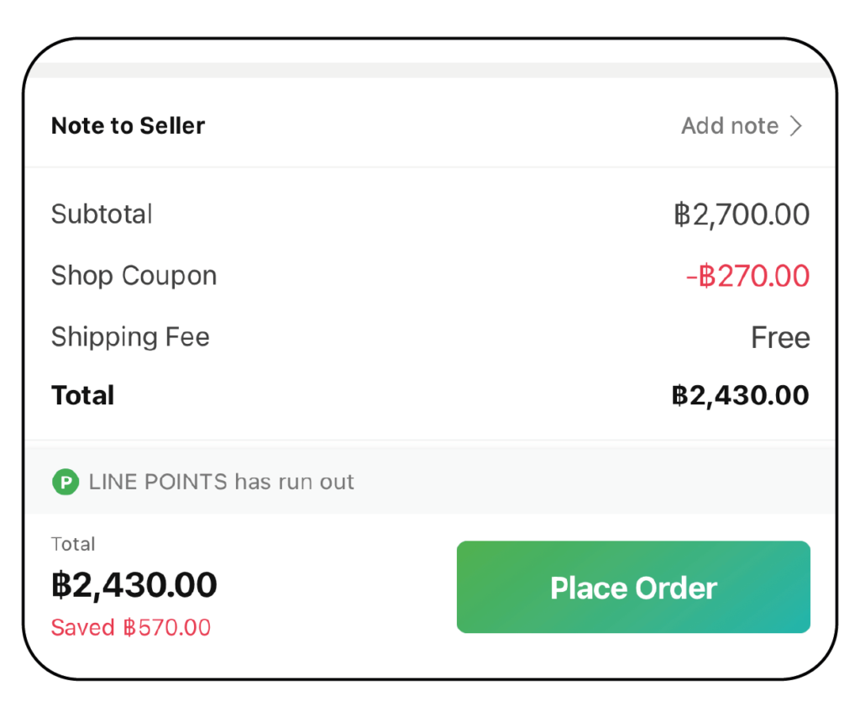
Task: Select the Free shipping fee value
Action: [x=780, y=338]
